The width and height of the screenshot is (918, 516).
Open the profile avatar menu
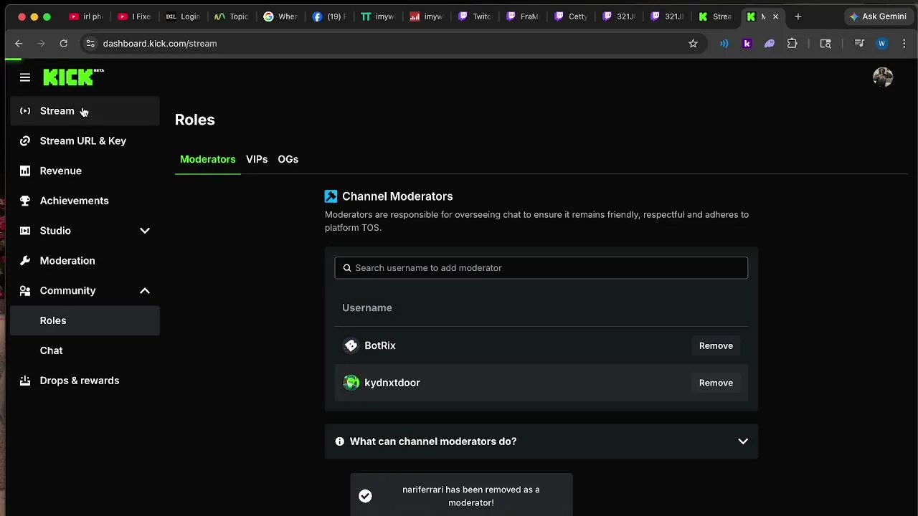tap(883, 77)
